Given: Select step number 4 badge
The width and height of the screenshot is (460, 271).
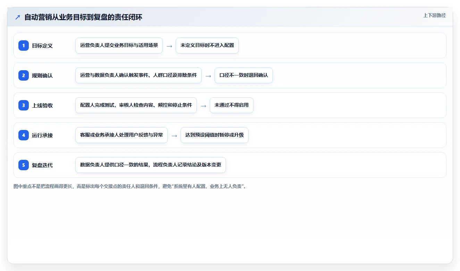Looking at the screenshot, I should pyautogui.click(x=24, y=135).
